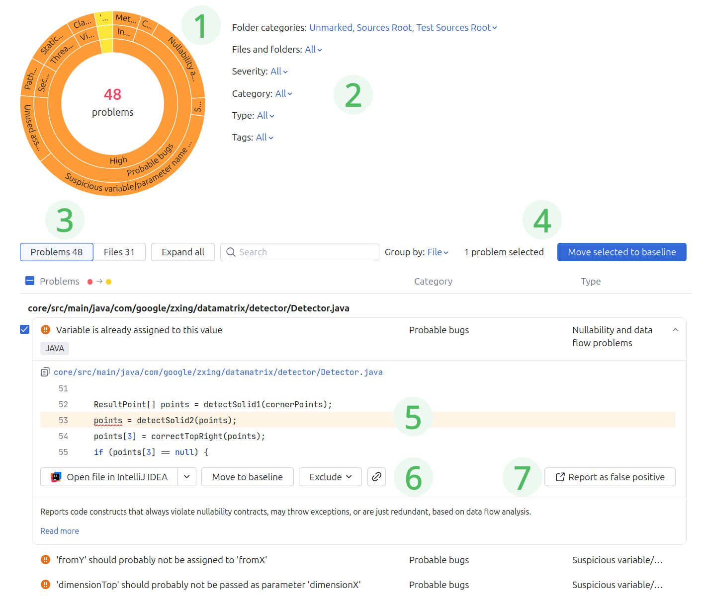The image size is (702, 596).
Task: Click the yellow segment in the sunburst chart
Action: (x=105, y=40)
